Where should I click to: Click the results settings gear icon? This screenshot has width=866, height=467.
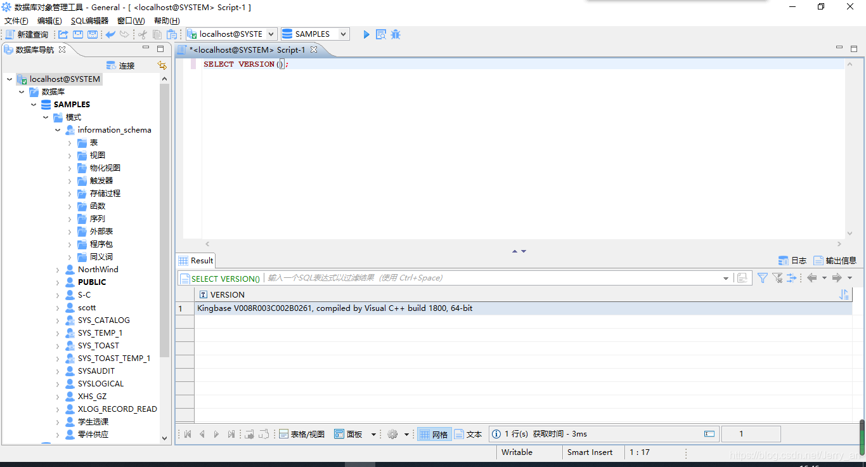click(392, 434)
